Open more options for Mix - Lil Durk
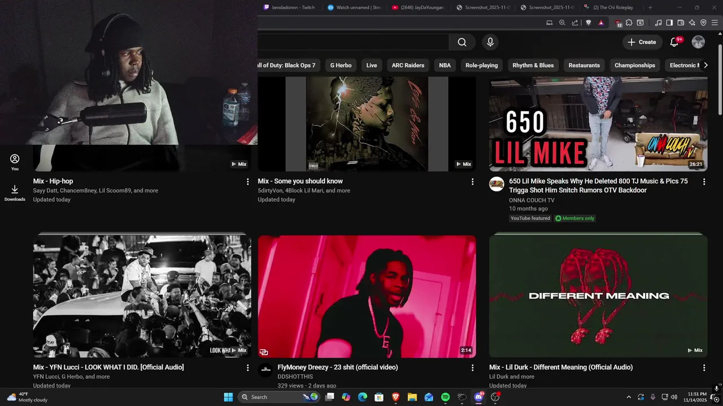The height and width of the screenshot is (406, 723). (704, 368)
